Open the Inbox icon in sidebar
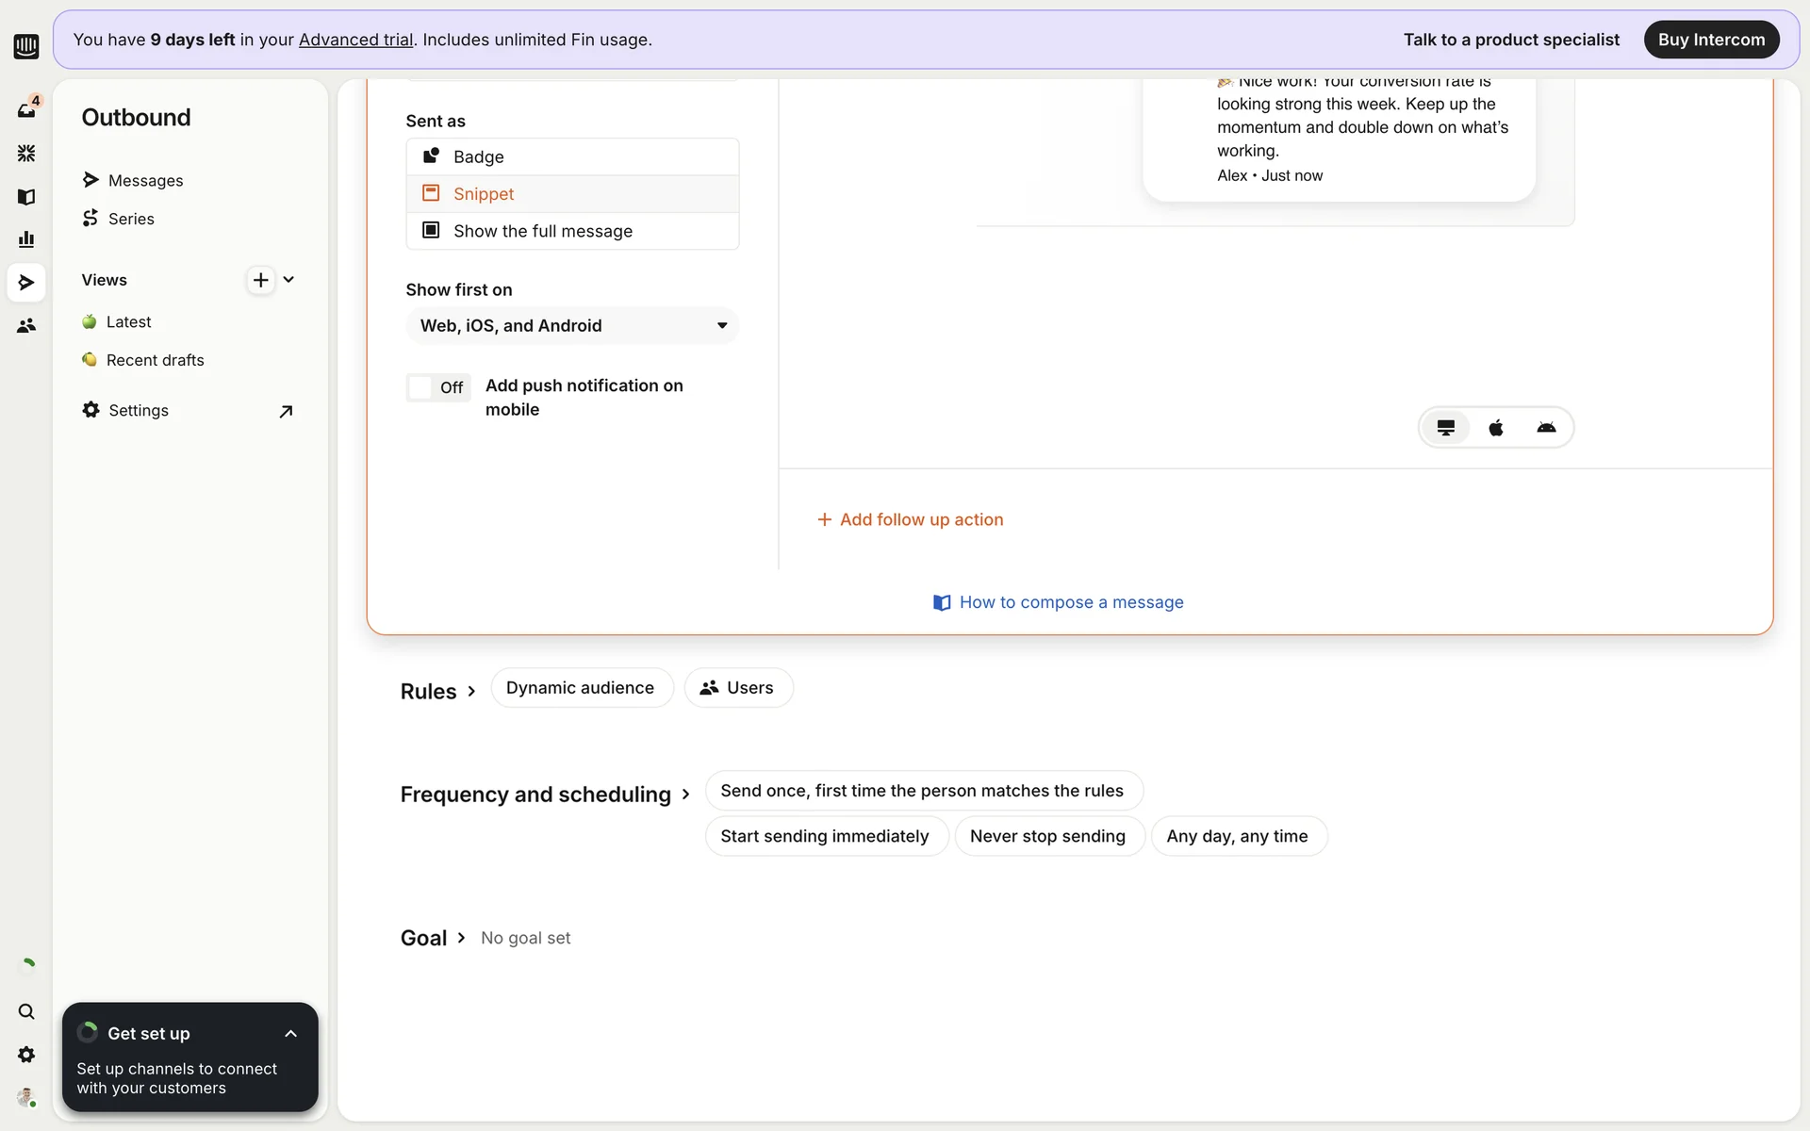The height and width of the screenshot is (1131, 1810). tap(26, 110)
